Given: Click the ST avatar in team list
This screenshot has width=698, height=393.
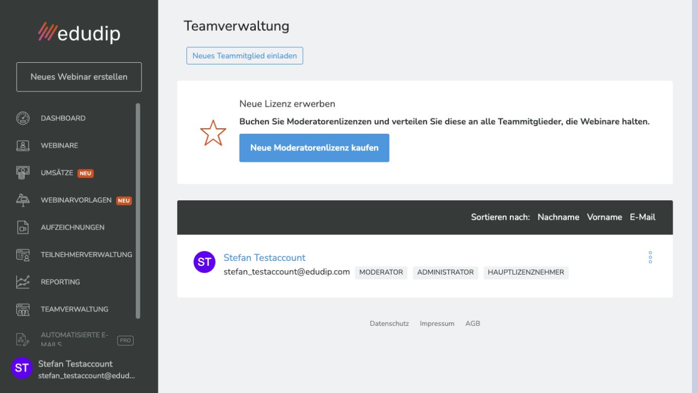Looking at the screenshot, I should (205, 262).
